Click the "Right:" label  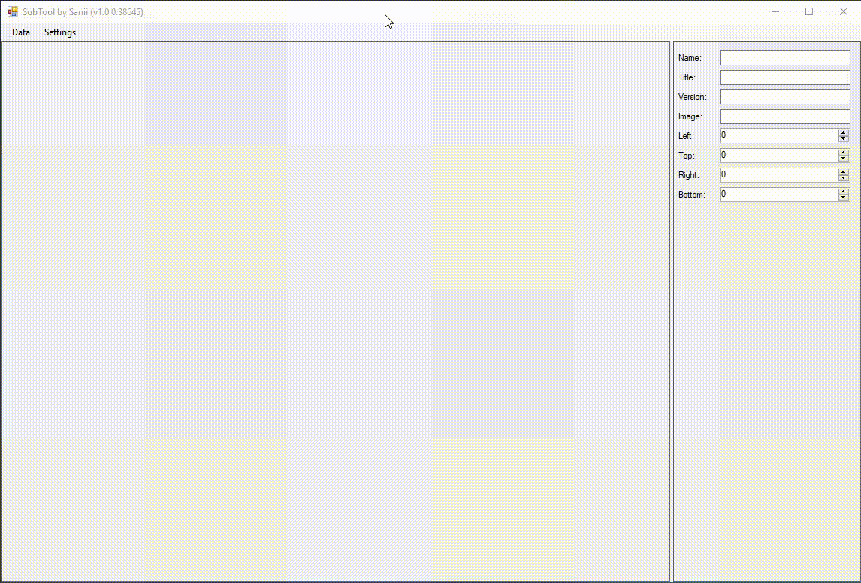click(x=689, y=175)
